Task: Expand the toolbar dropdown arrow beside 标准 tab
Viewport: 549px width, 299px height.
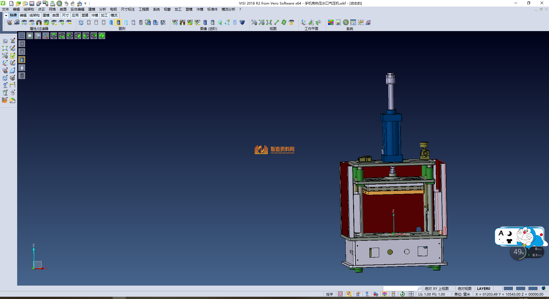Action: [6, 15]
